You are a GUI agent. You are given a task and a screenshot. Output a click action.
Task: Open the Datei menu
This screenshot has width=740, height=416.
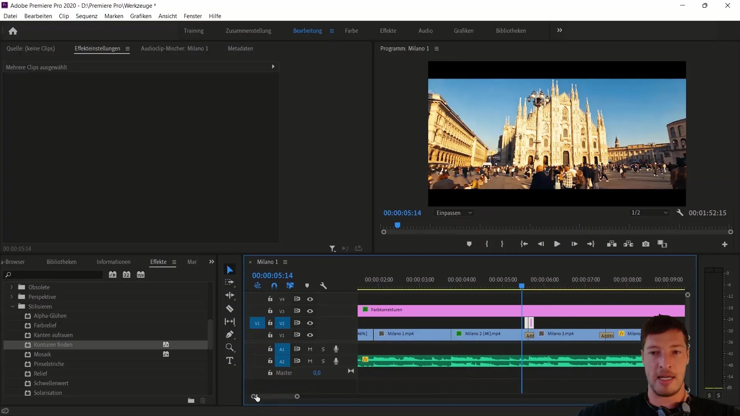point(10,16)
